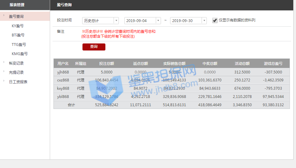Toggle 仅显示有数据的资料列 checkbox
Screen dimensions: 296x168
point(215,21)
